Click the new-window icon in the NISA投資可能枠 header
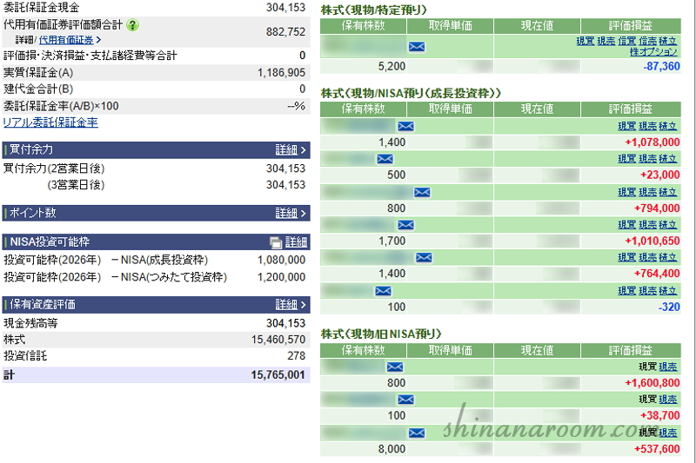This screenshot has width=696, height=463. 276,242
